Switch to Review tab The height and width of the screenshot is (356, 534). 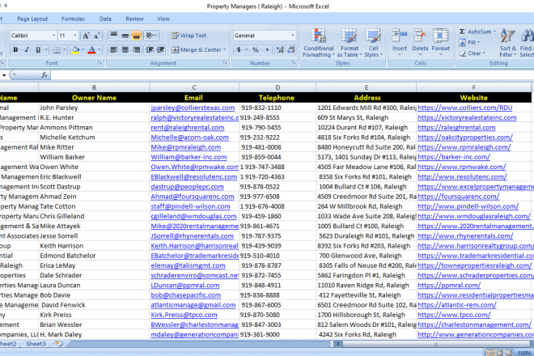(134, 19)
